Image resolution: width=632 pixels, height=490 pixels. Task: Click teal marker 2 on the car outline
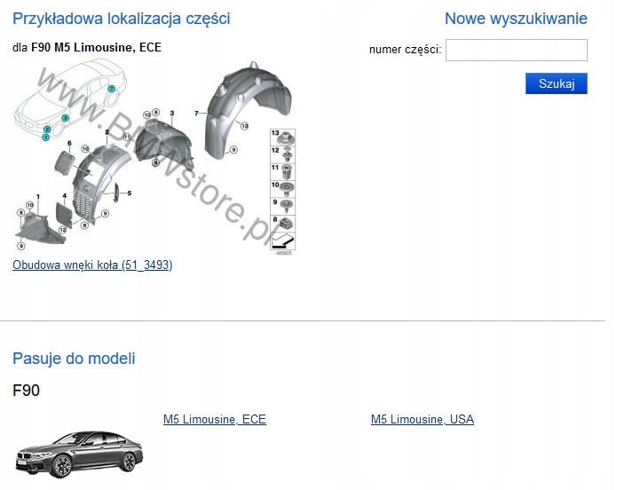tap(47, 130)
